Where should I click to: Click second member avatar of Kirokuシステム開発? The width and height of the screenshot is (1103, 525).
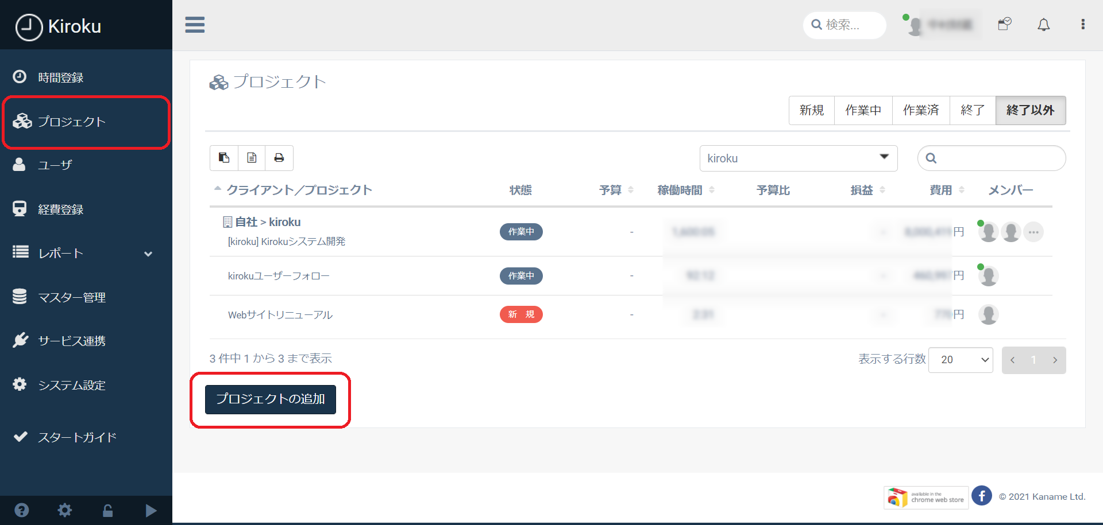[x=1011, y=232]
